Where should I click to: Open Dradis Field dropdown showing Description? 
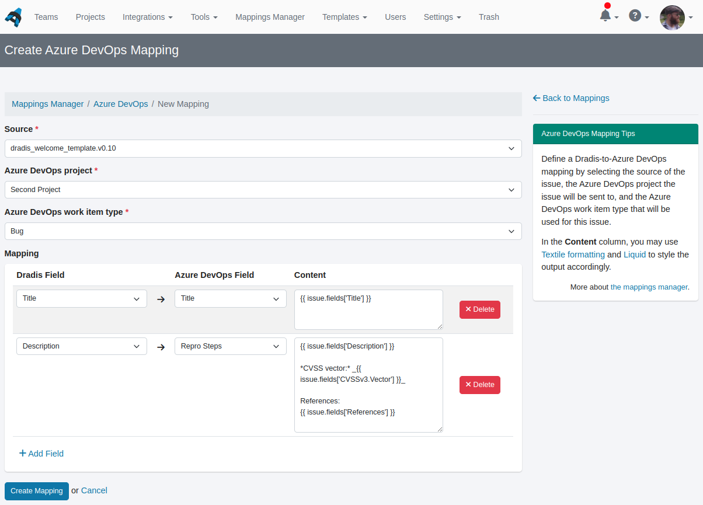82,346
